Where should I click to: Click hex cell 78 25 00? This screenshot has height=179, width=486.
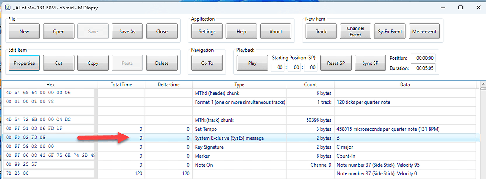click(49, 174)
